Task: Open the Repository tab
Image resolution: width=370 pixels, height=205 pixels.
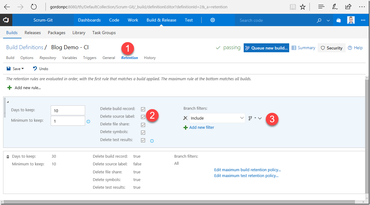Action: (48, 58)
